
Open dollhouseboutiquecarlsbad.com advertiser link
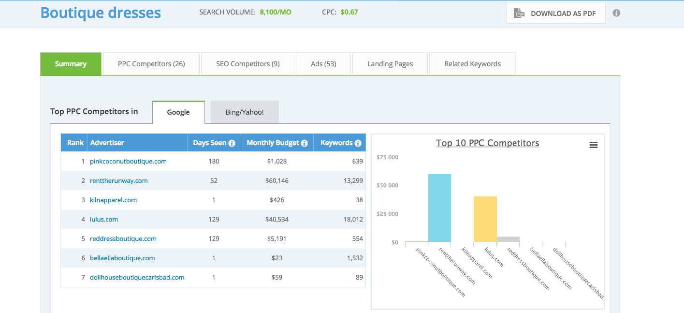137,277
